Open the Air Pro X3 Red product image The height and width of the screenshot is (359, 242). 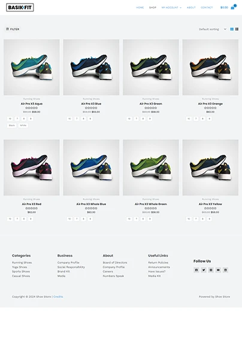point(32,168)
